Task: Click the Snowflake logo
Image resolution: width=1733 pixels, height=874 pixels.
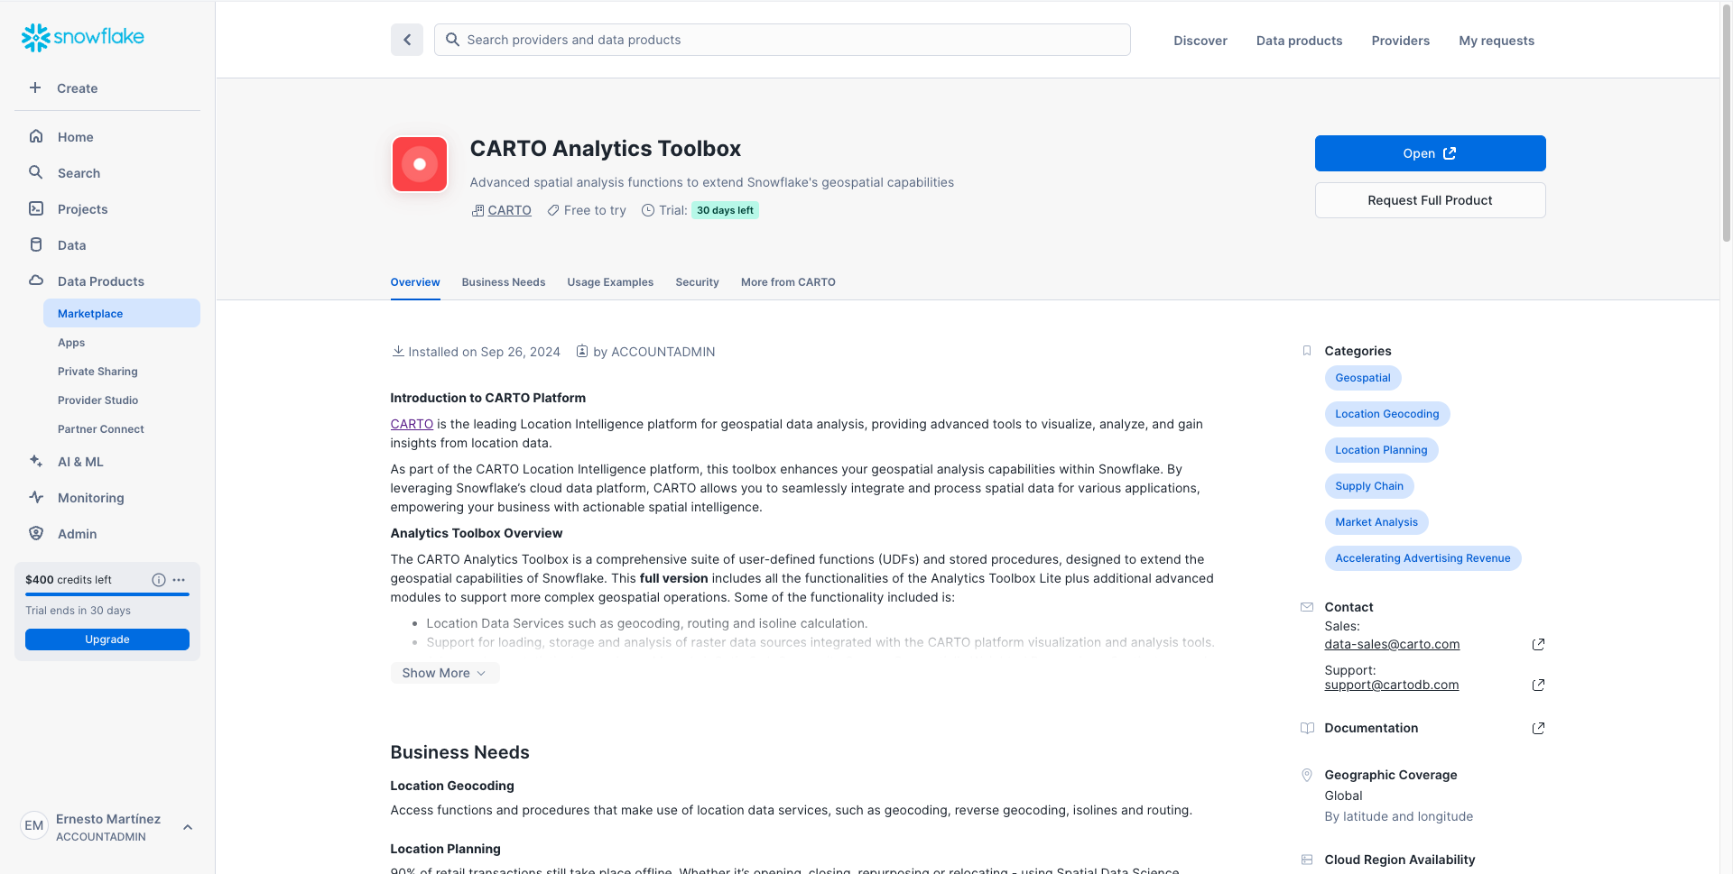Action: click(83, 37)
